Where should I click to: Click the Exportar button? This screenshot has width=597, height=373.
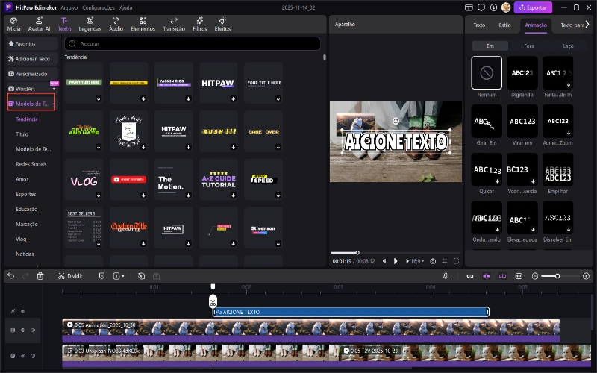tap(533, 7)
